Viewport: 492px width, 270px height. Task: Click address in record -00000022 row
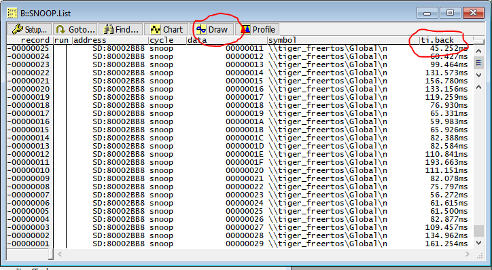(x=119, y=73)
